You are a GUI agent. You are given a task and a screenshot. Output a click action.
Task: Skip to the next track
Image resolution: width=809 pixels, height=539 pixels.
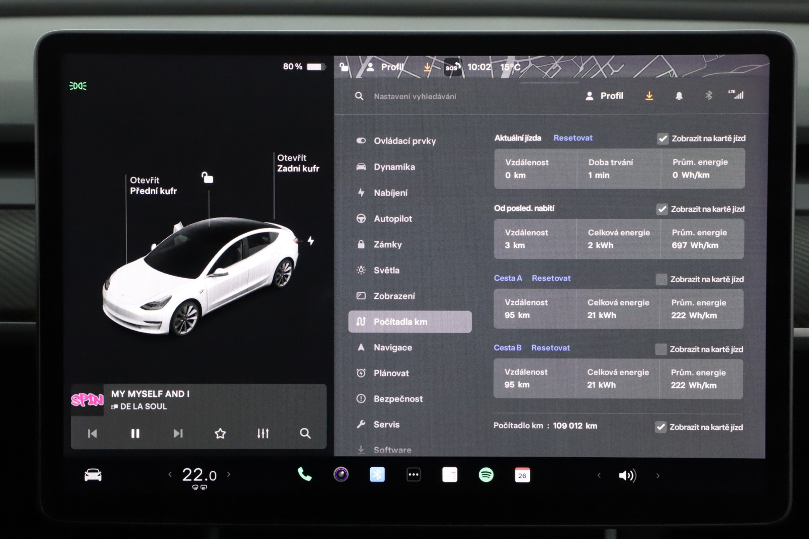click(x=178, y=433)
